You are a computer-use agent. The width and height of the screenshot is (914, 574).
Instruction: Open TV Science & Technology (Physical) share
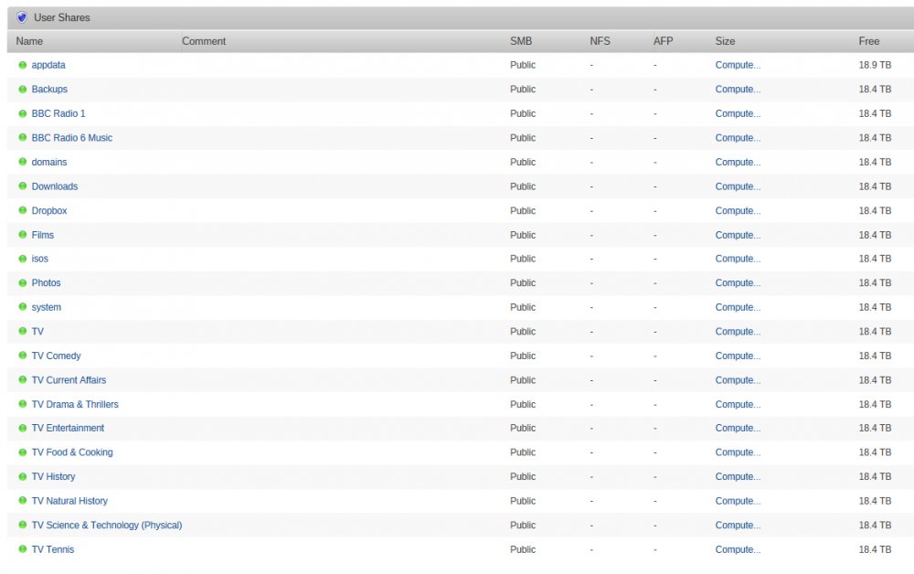[107, 525]
